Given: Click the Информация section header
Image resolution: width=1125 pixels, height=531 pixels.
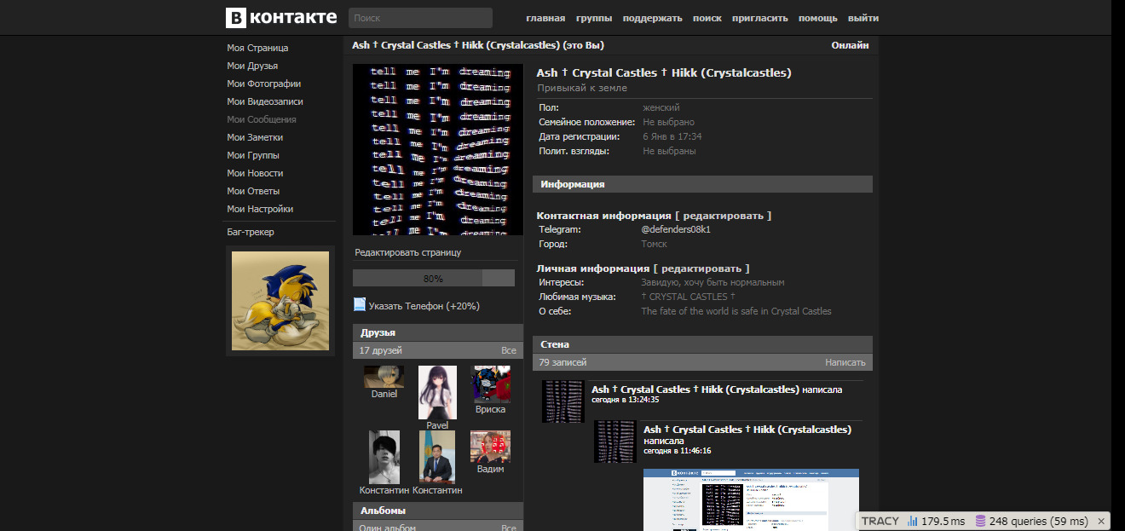Looking at the screenshot, I should click(702, 184).
